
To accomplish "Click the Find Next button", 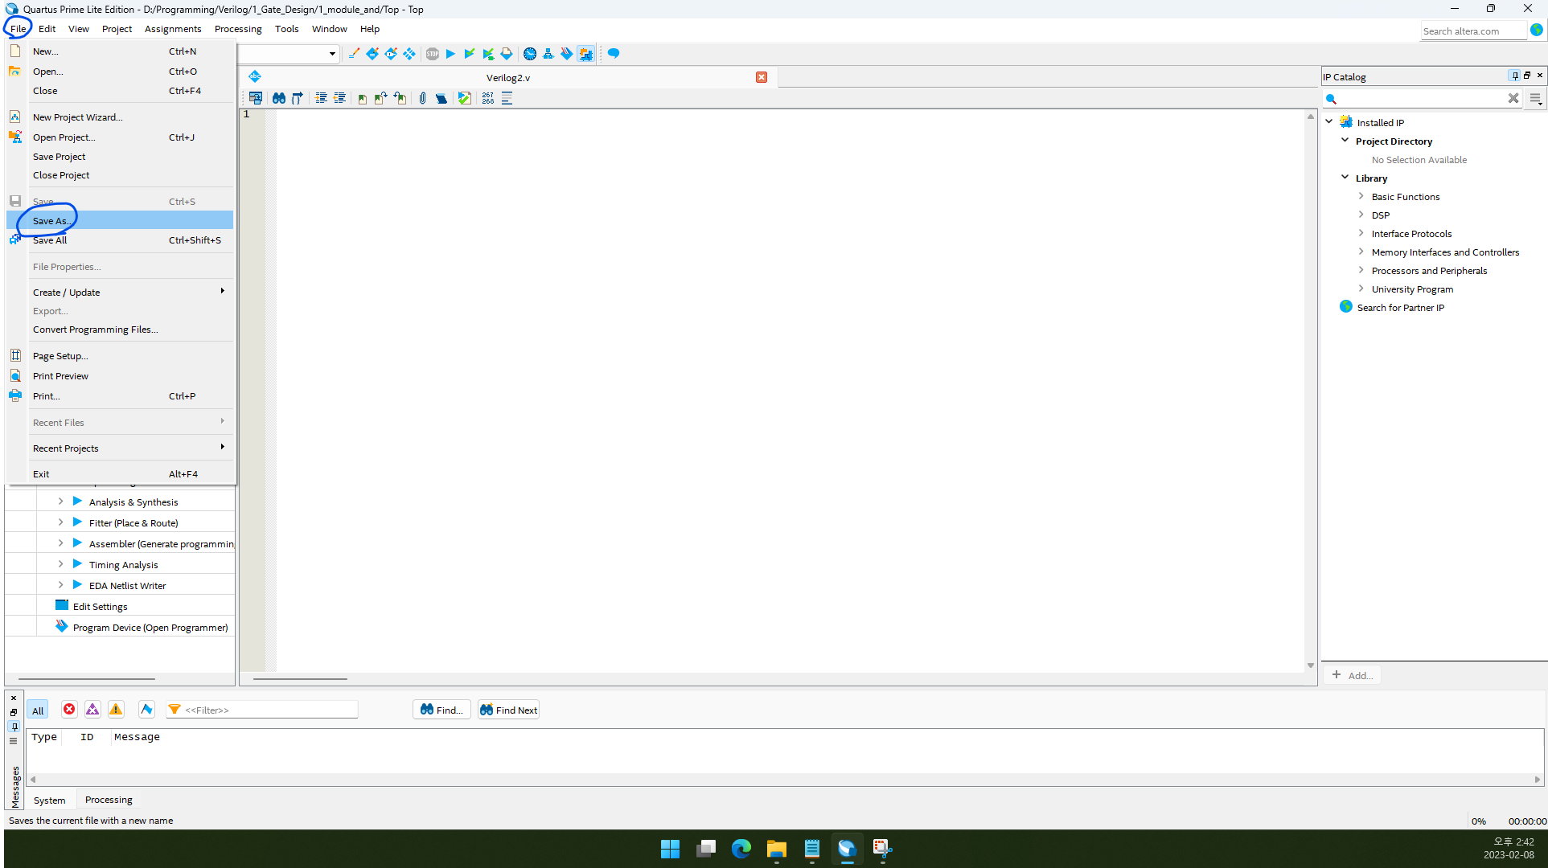I will click(x=509, y=710).
